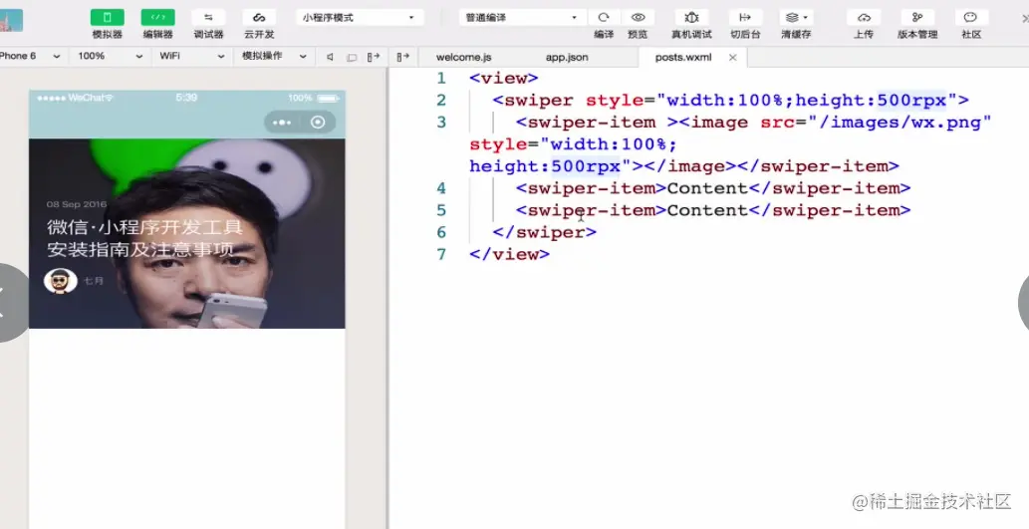Click the </view> closing tag on line 7

pos(510,255)
